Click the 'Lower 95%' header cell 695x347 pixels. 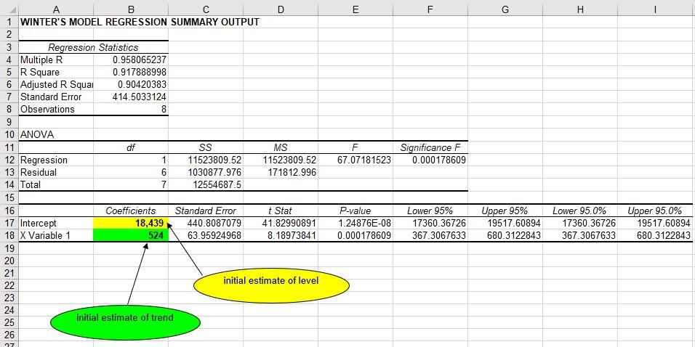pos(430,211)
